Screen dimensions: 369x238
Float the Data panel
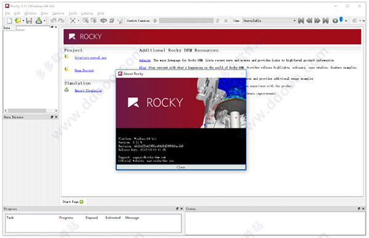coord(52,27)
